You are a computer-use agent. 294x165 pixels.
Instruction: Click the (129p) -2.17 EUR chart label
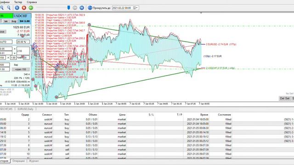(213, 56)
